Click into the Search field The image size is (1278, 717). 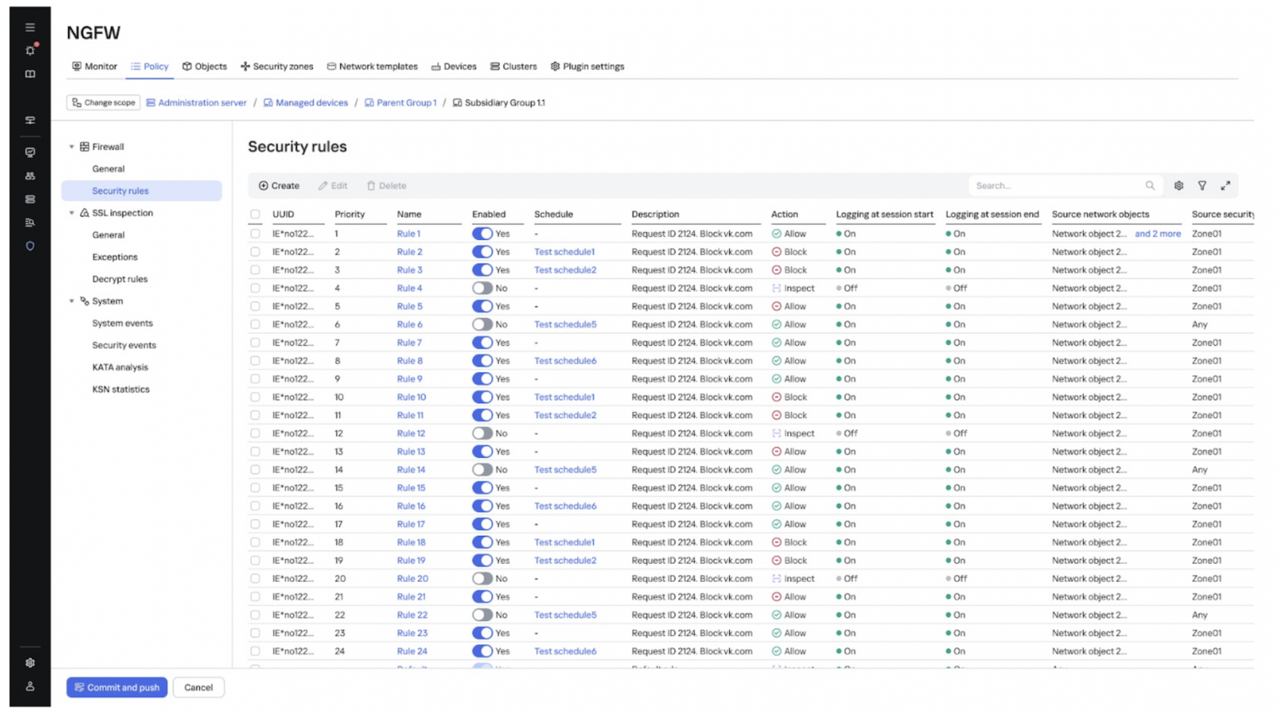coord(1055,186)
